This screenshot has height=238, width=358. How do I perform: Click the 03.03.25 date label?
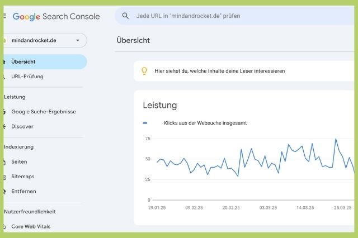click(268, 208)
